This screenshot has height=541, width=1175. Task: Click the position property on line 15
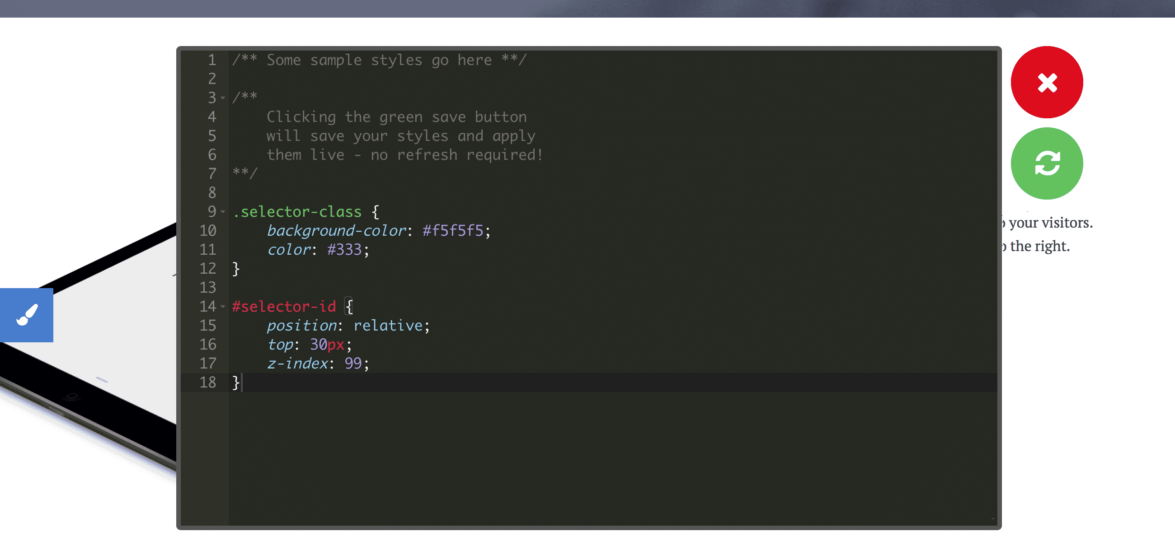[301, 326]
